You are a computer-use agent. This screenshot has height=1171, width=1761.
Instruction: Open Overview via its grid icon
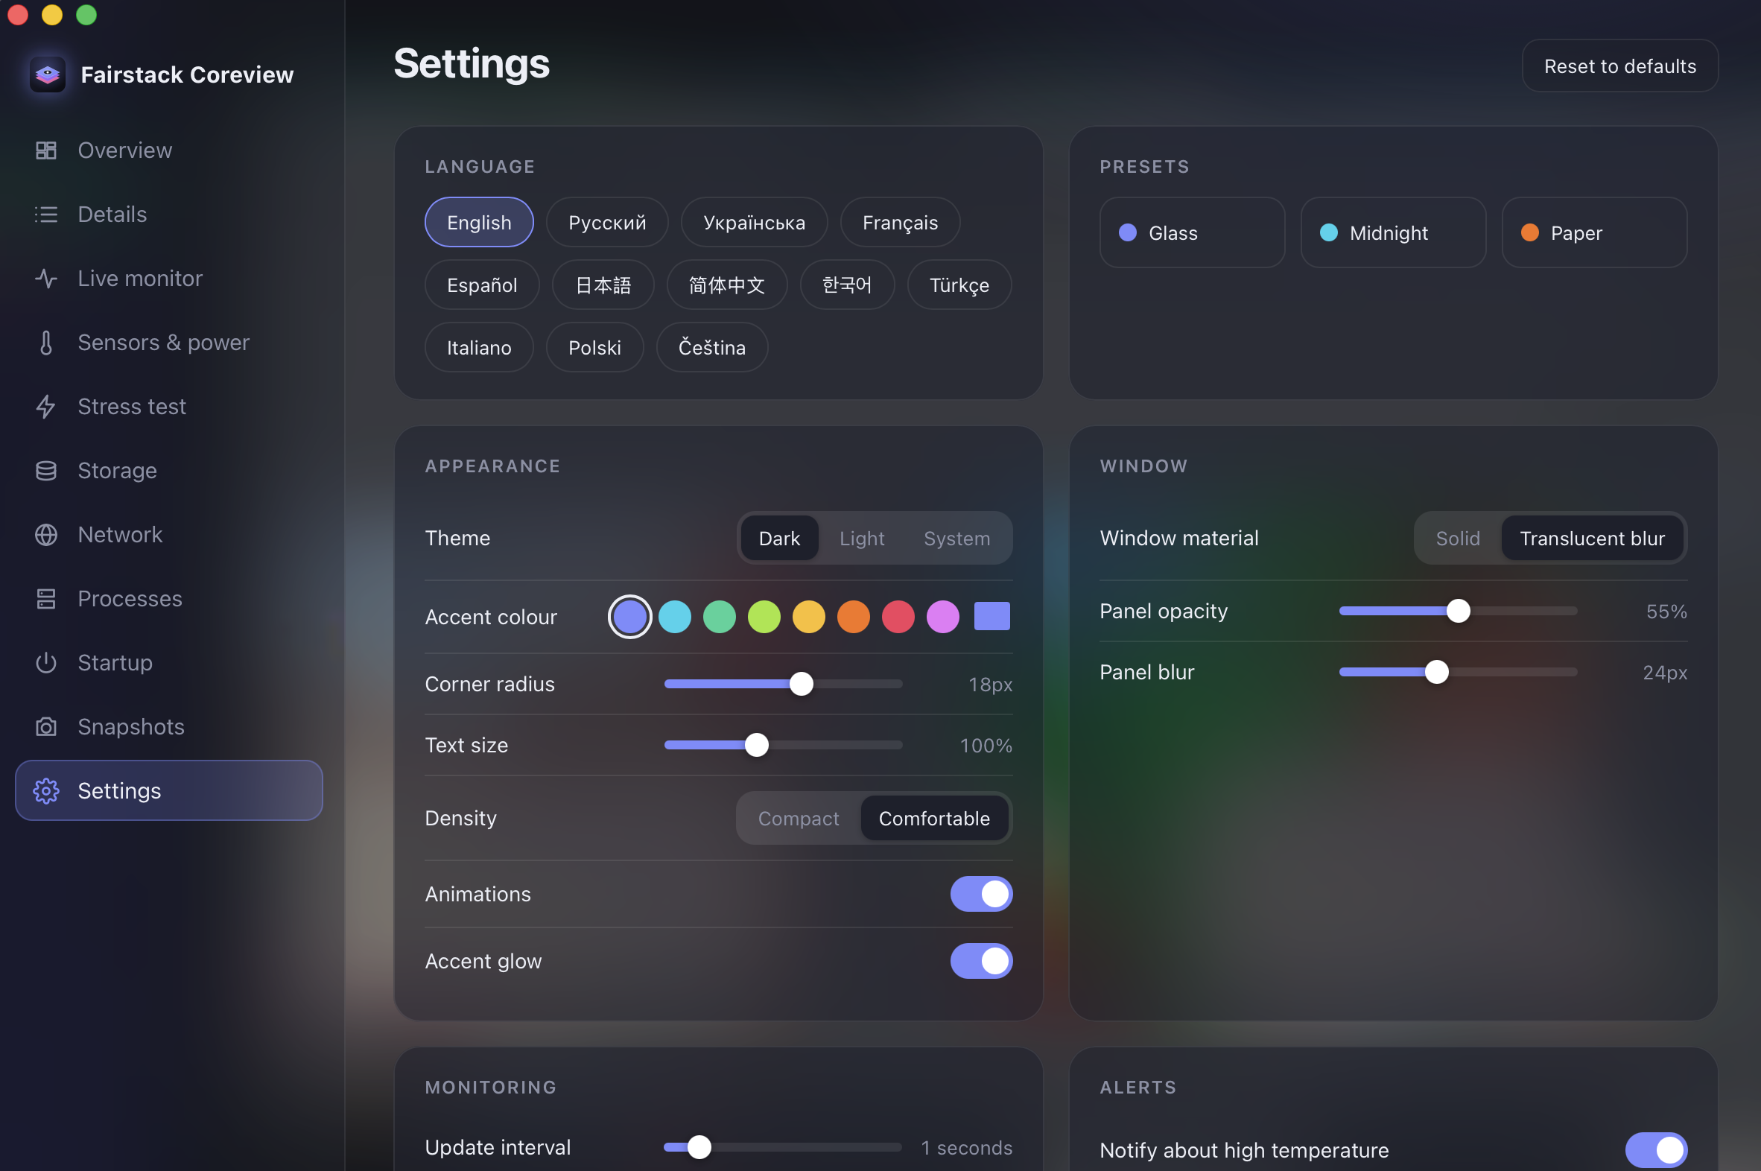[46, 150]
